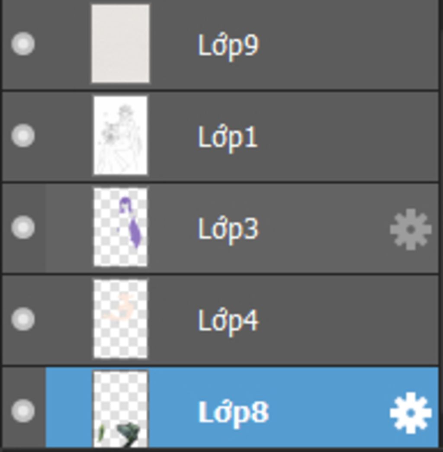The image size is (443, 452).
Task: Click the Lớp8 layer name
Action: tap(233, 412)
